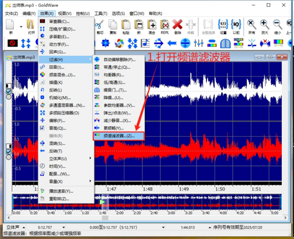Choose 回声(G) in the effects menu
294x239 pixels.
click(x=66, y=52)
